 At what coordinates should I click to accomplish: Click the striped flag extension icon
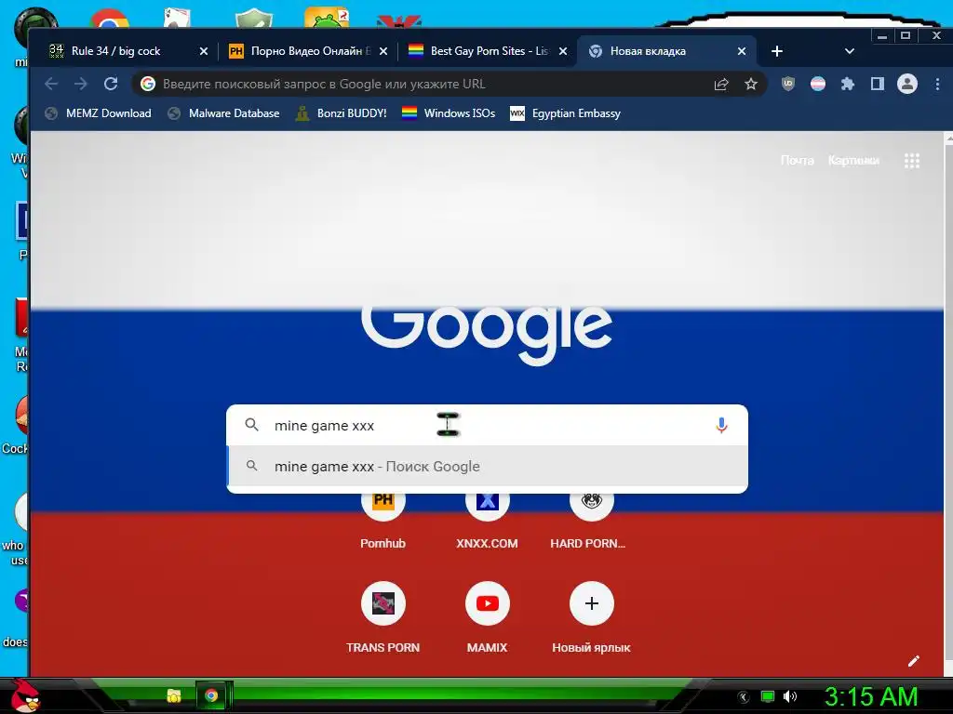click(818, 84)
